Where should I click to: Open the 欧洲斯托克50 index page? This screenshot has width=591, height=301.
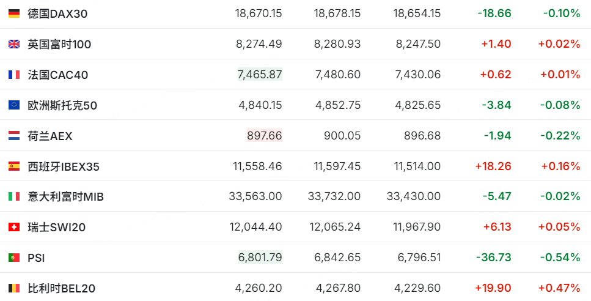coord(62,105)
